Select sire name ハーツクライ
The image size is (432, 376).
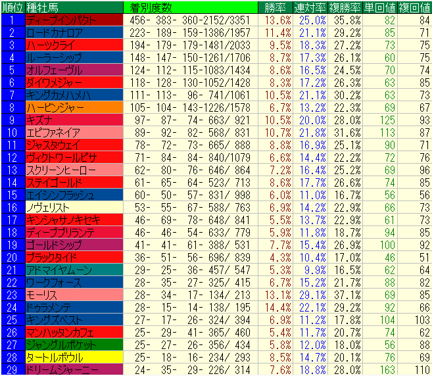74,45
